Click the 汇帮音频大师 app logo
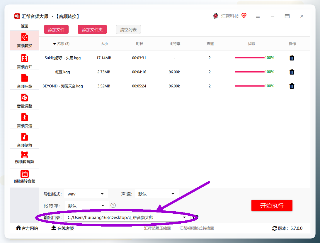The image size is (320, 243). point(17,16)
